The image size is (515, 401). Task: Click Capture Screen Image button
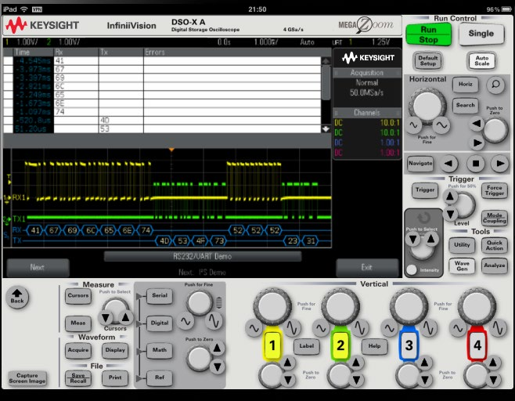27,378
